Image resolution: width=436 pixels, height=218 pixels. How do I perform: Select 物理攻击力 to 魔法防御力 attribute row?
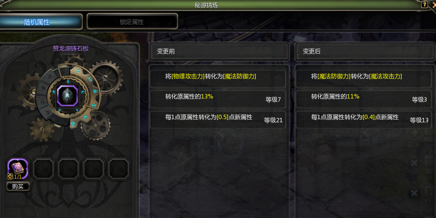point(218,78)
